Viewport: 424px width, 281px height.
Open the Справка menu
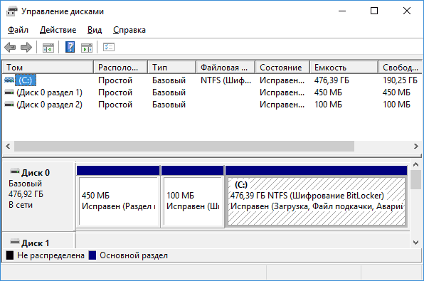pyautogui.click(x=129, y=30)
